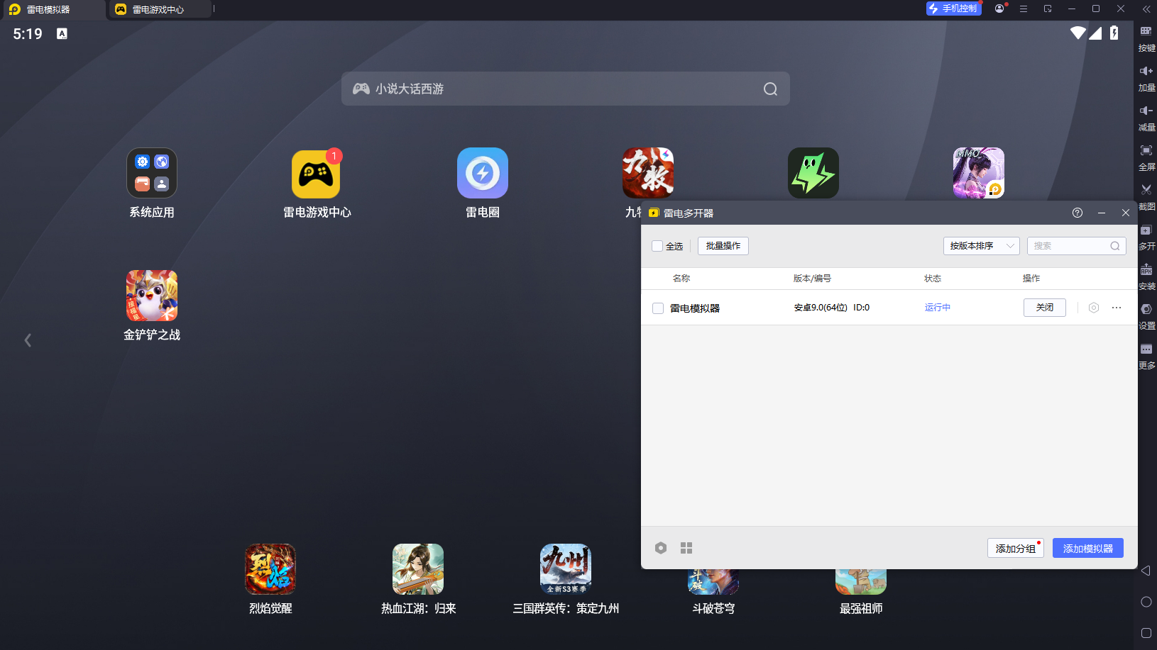Click the battery icon in Android status bar
Screen dimensions: 1157x650
1114,33
